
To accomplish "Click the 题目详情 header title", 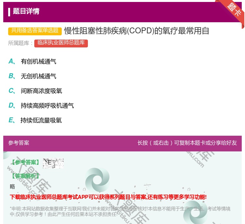I will (x=26, y=11).
